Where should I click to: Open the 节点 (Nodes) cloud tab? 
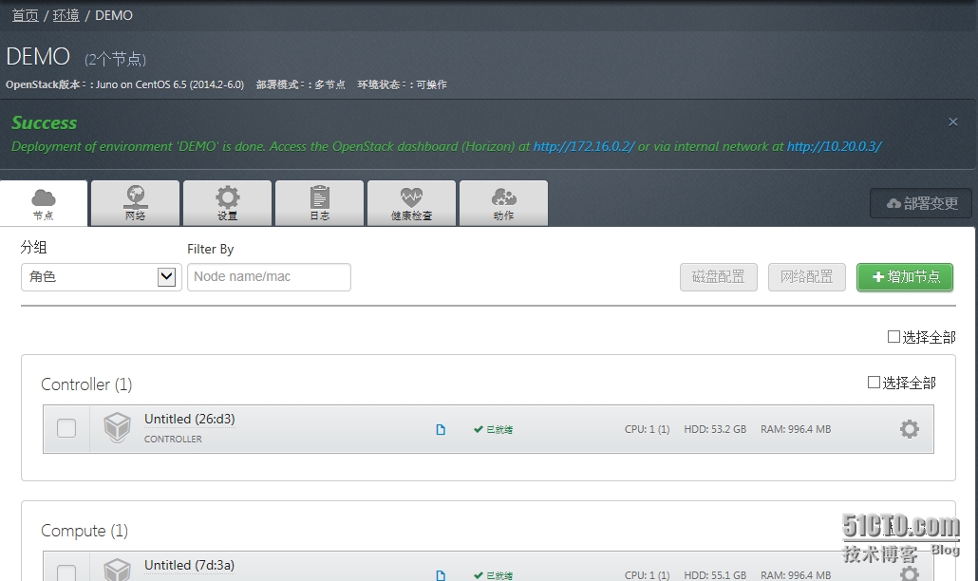click(x=44, y=204)
